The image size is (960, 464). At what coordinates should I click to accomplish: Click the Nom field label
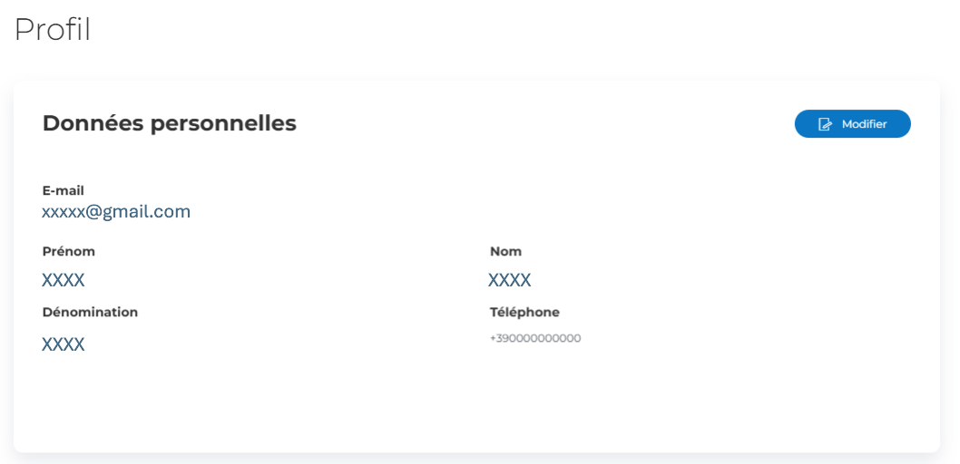[505, 251]
